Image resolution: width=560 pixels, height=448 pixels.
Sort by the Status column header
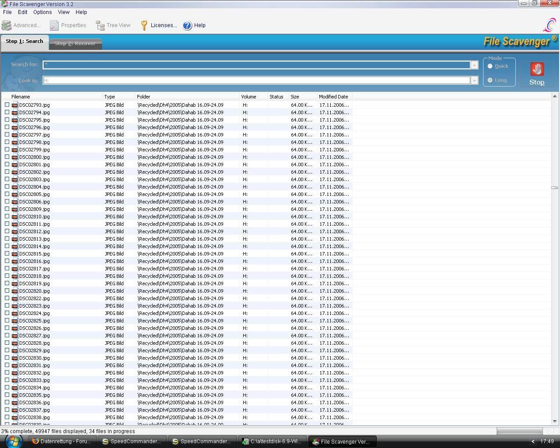[278, 97]
